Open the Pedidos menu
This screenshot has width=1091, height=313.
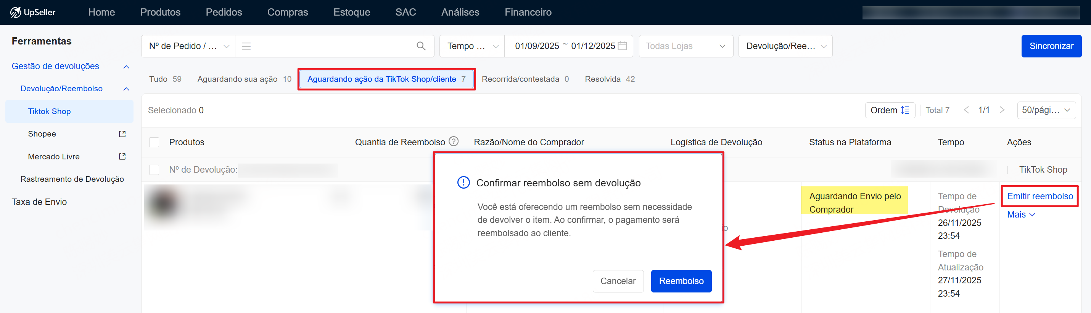tap(224, 12)
